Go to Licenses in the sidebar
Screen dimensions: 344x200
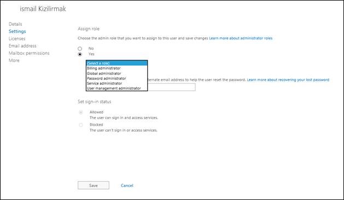tap(17, 39)
